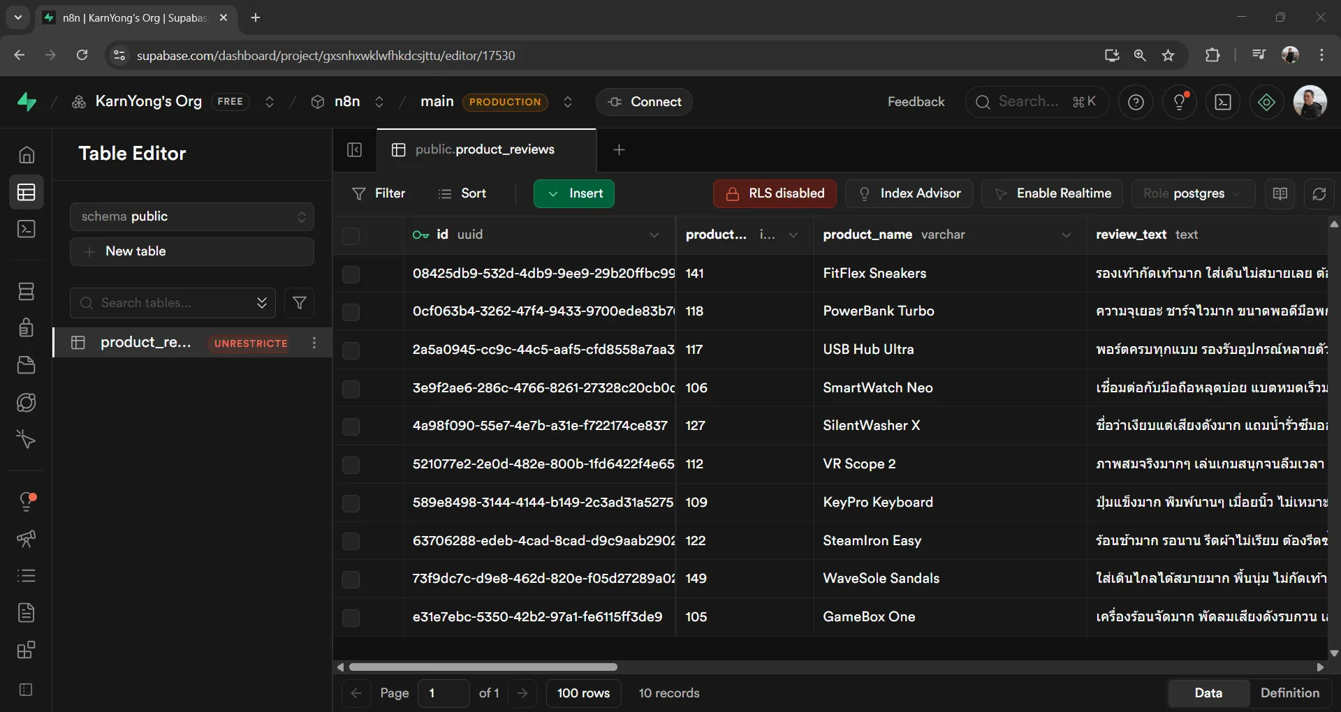
Task: Go to project Home icon in sidebar
Action: tap(27, 154)
